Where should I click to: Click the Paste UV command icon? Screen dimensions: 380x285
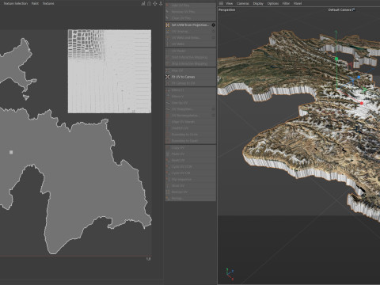point(167,154)
